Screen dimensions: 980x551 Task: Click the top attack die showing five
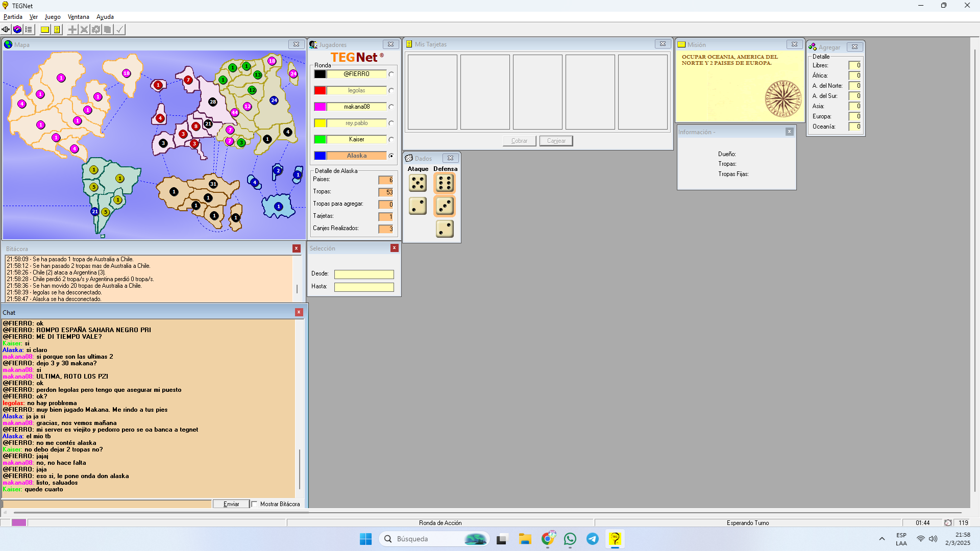click(x=418, y=183)
